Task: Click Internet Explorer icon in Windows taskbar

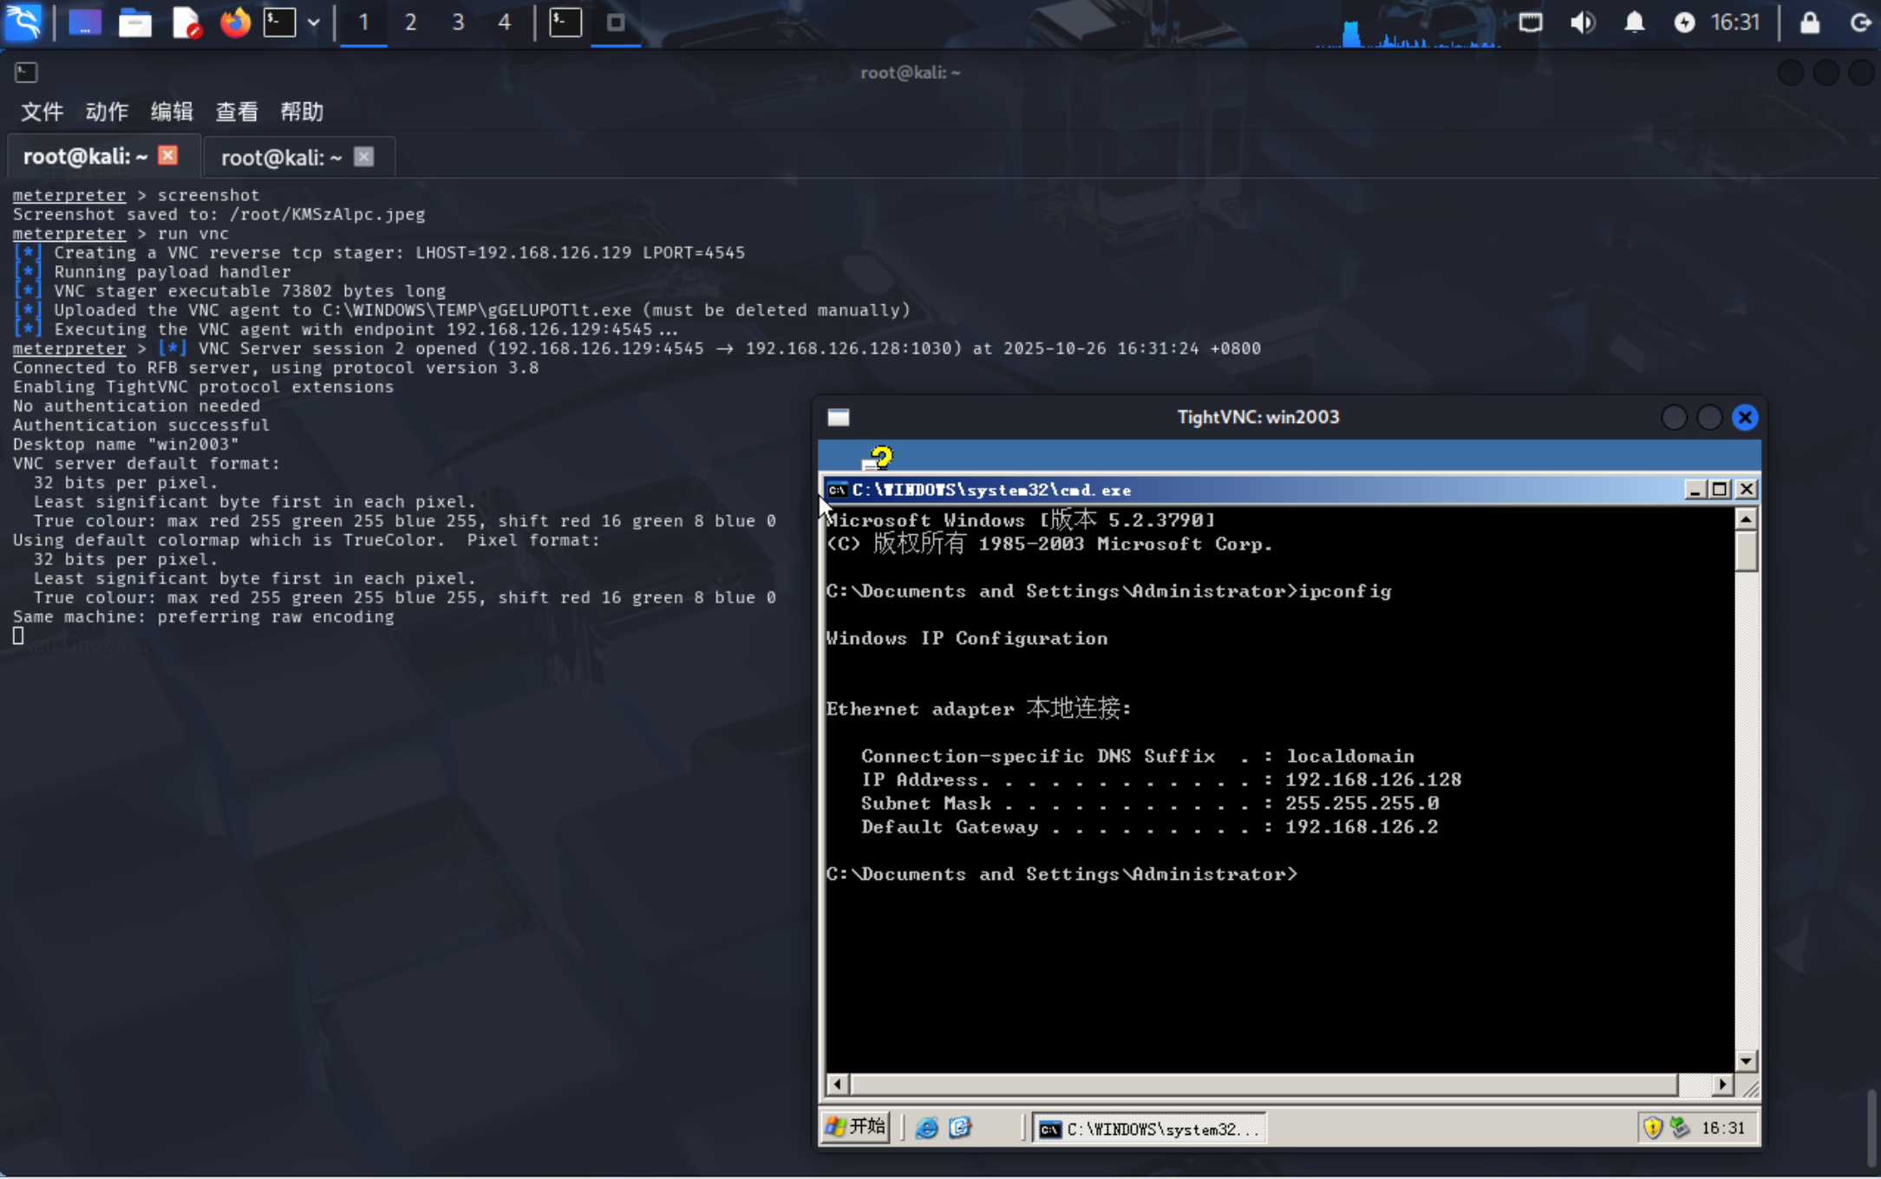Action: tap(926, 1128)
